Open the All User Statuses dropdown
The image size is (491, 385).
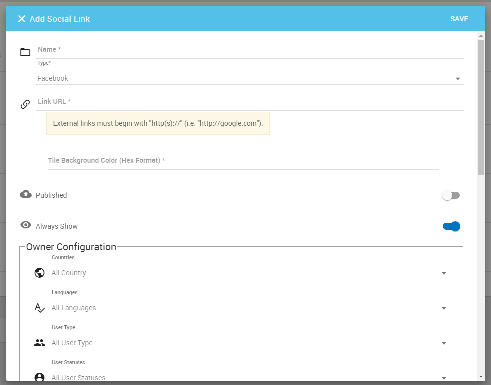pos(249,377)
